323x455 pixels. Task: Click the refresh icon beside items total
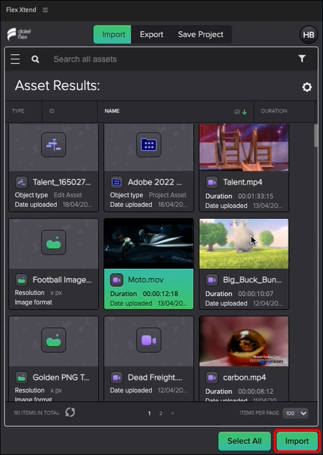pos(70,412)
